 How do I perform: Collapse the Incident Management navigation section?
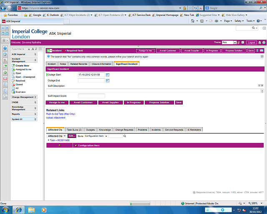(35, 60)
